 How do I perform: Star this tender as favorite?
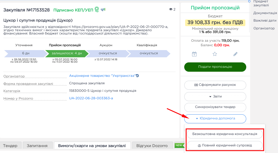(x=215, y=54)
